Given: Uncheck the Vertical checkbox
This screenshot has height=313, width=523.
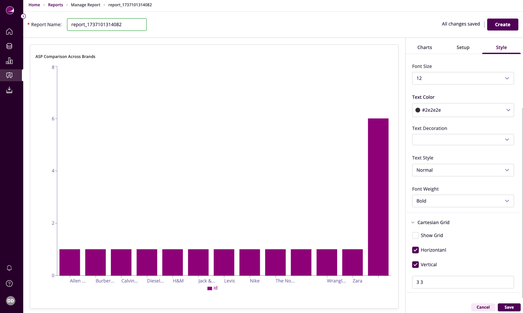Looking at the screenshot, I should coord(415,265).
